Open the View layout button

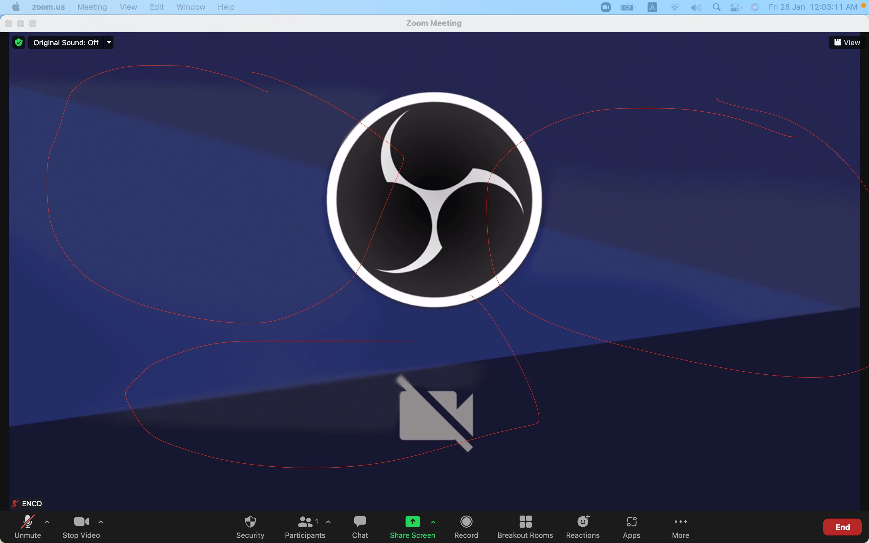coord(847,42)
